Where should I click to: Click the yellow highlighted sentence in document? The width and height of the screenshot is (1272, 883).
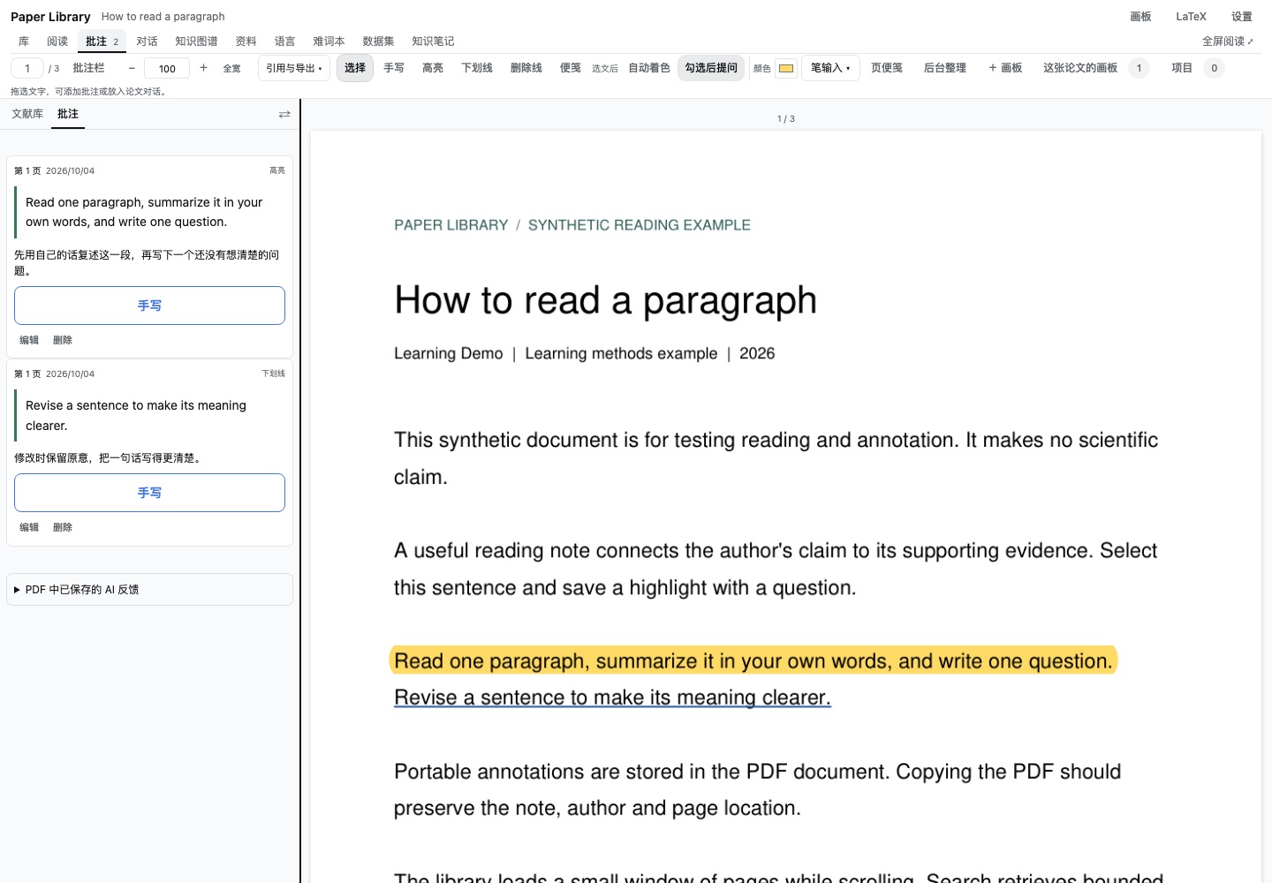click(x=753, y=660)
